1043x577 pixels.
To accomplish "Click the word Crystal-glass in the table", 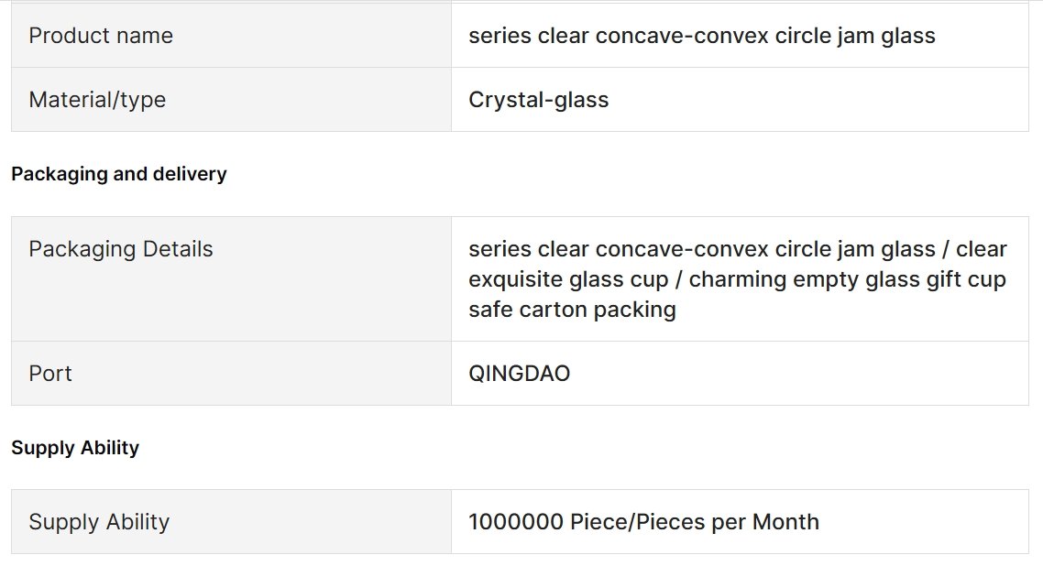I will (538, 99).
